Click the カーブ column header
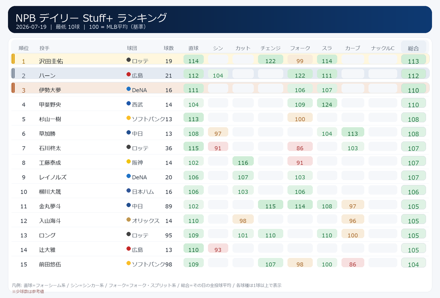The height and width of the screenshot is (298, 440). (352, 48)
